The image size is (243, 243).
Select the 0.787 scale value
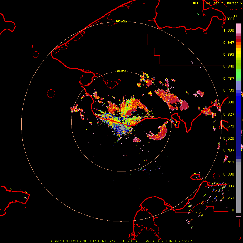(229, 78)
